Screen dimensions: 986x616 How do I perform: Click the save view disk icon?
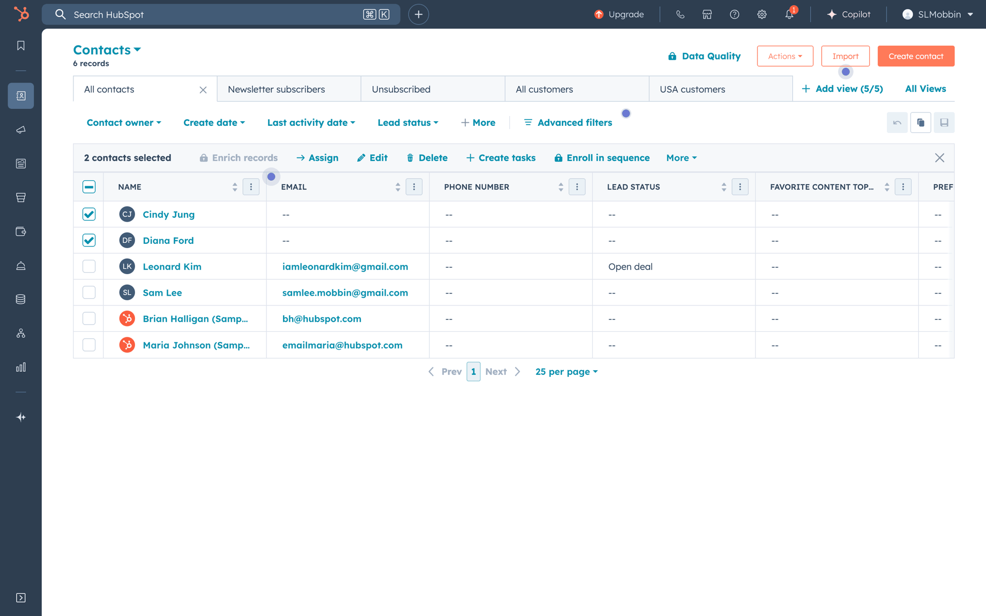pos(944,123)
